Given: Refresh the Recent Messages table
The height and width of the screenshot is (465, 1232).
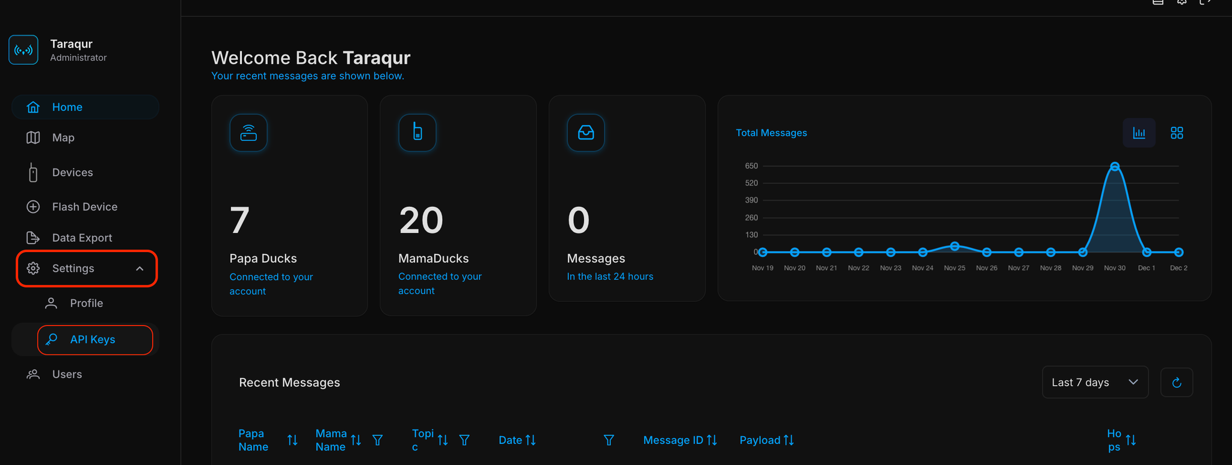Looking at the screenshot, I should (1177, 383).
